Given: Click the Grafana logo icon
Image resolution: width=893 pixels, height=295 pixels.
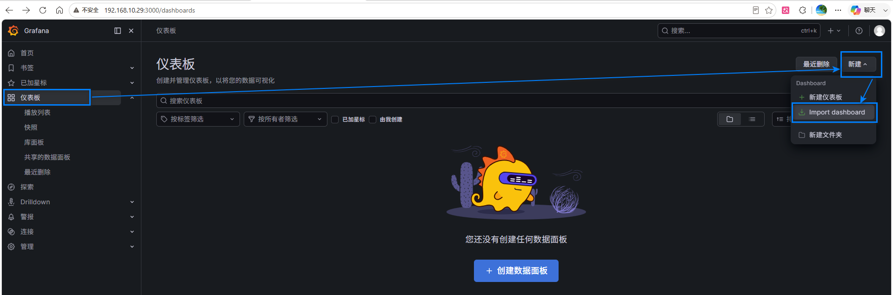Looking at the screenshot, I should click(13, 31).
